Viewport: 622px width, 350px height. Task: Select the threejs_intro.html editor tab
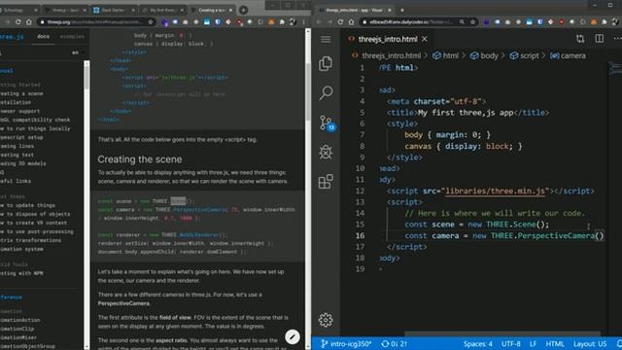tap(388, 39)
